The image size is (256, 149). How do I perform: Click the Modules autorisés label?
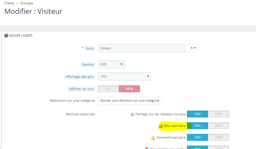coord(80,114)
